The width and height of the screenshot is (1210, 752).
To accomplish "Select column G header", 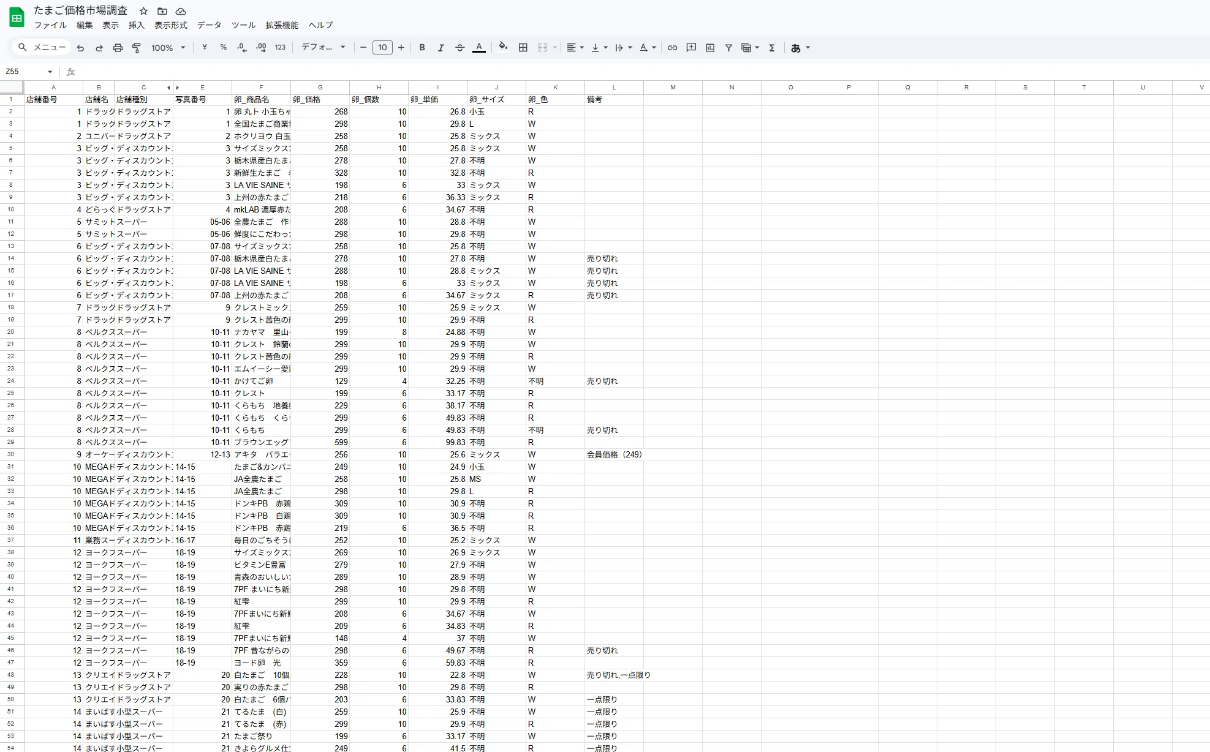I will point(320,88).
